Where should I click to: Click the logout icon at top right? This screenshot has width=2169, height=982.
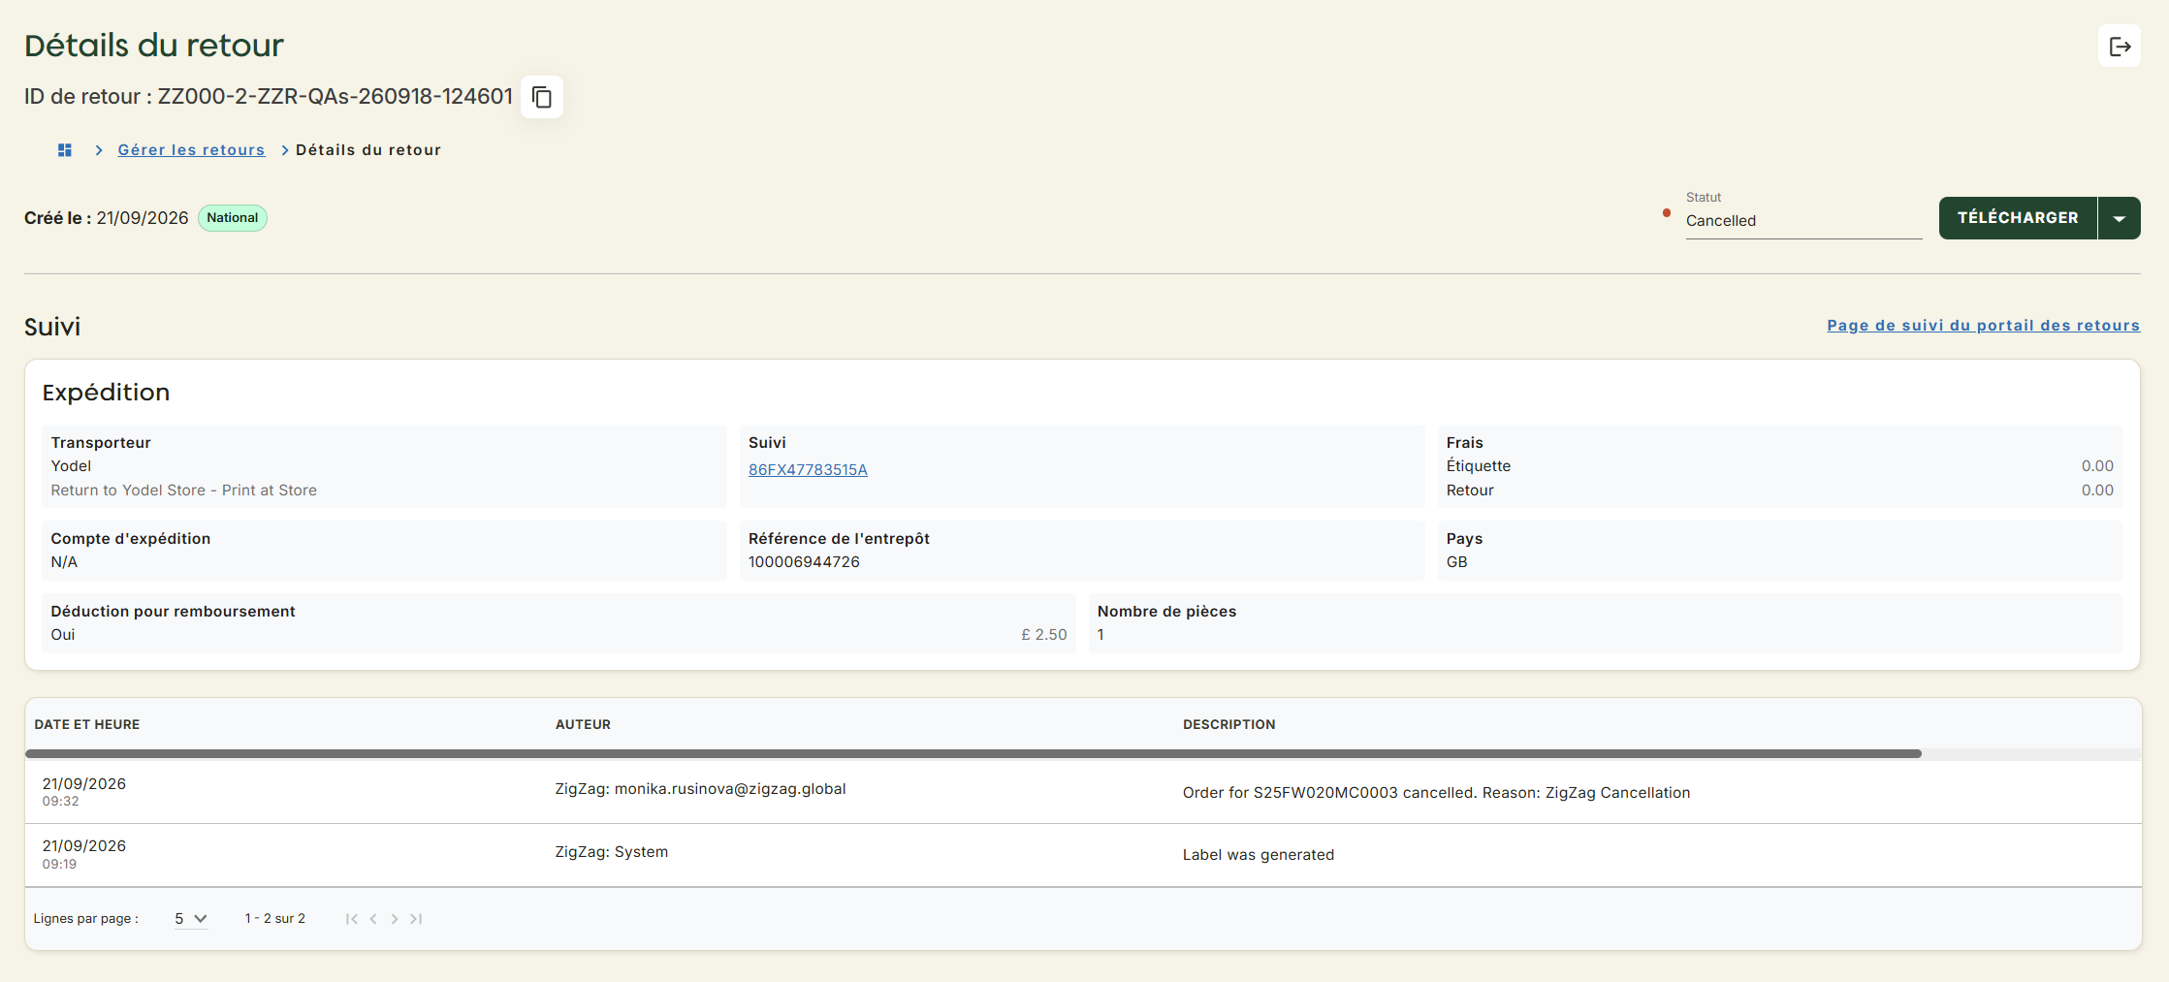2120,46
